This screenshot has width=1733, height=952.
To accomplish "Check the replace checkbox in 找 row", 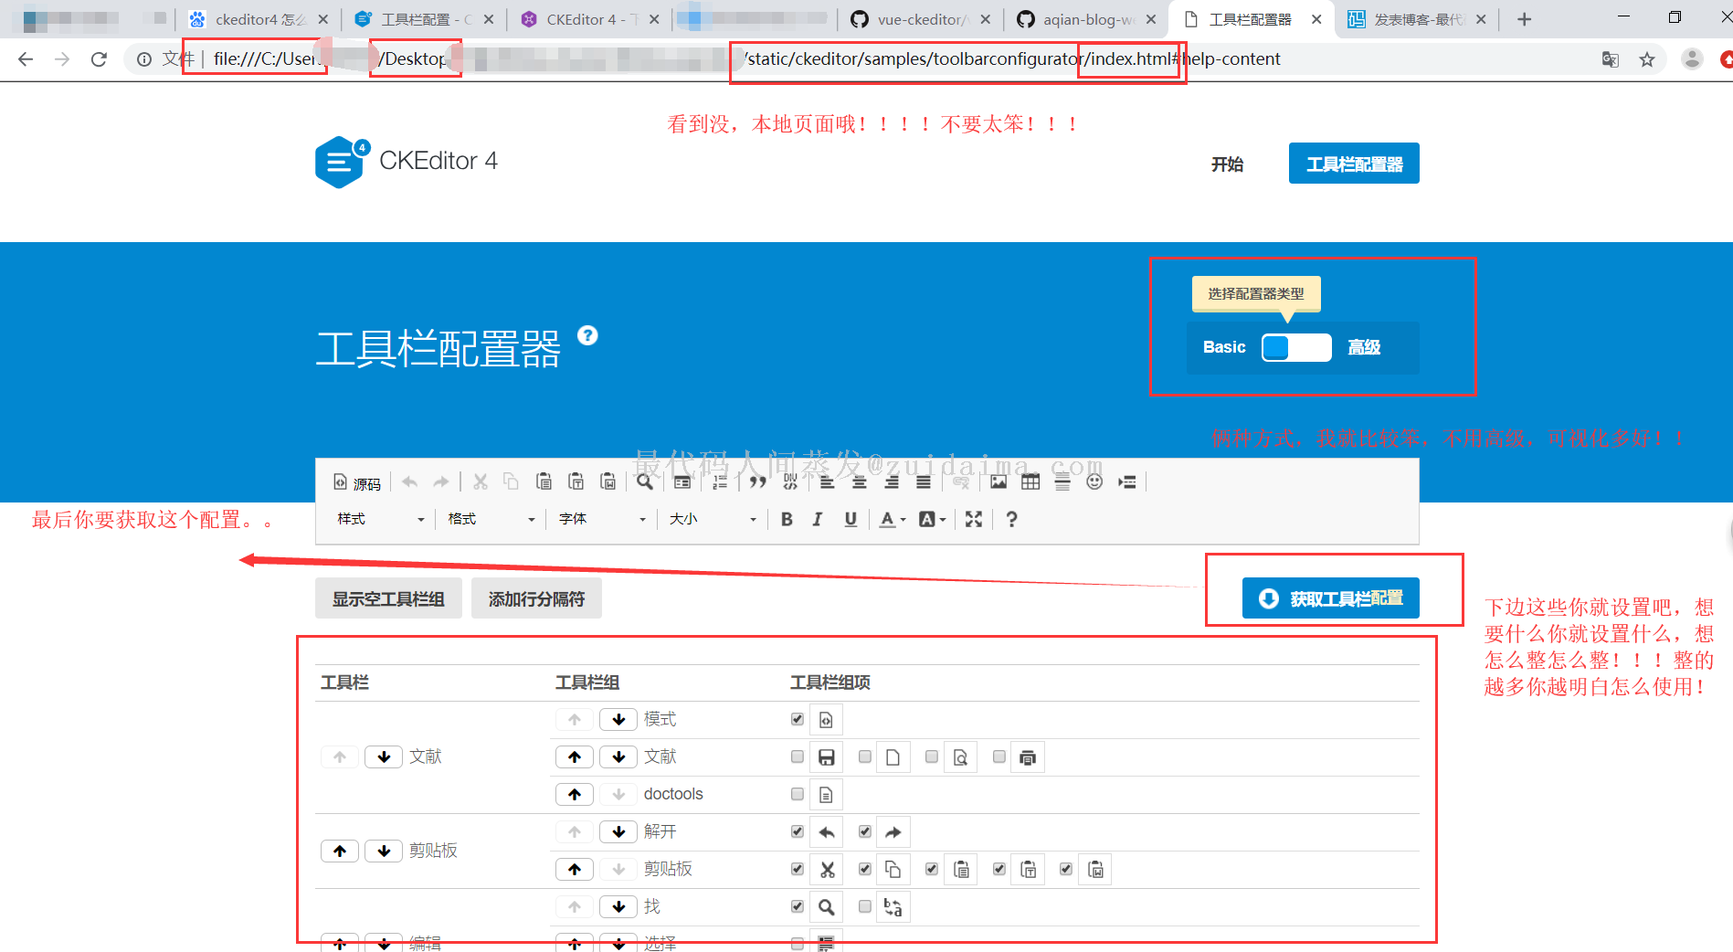I will (x=865, y=906).
